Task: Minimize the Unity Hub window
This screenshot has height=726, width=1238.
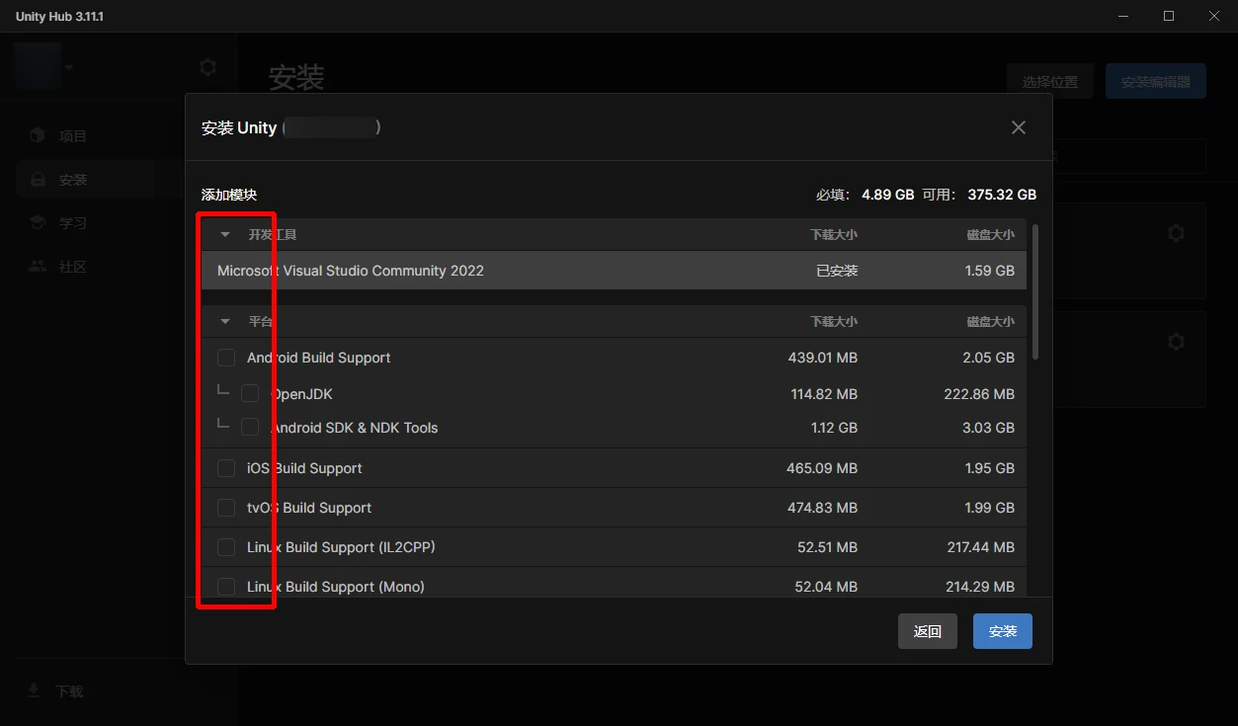Action: pyautogui.click(x=1123, y=16)
